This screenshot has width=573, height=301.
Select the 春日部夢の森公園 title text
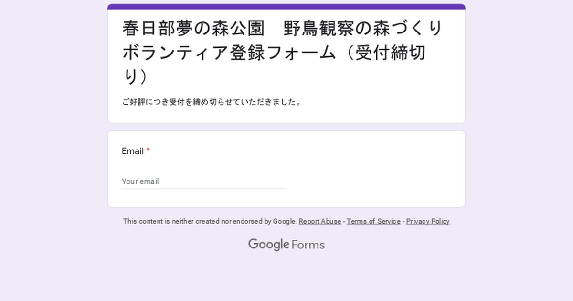(x=193, y=28)
